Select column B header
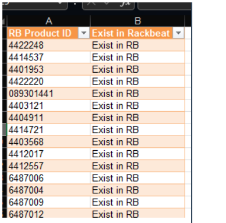 coord(137,21)
